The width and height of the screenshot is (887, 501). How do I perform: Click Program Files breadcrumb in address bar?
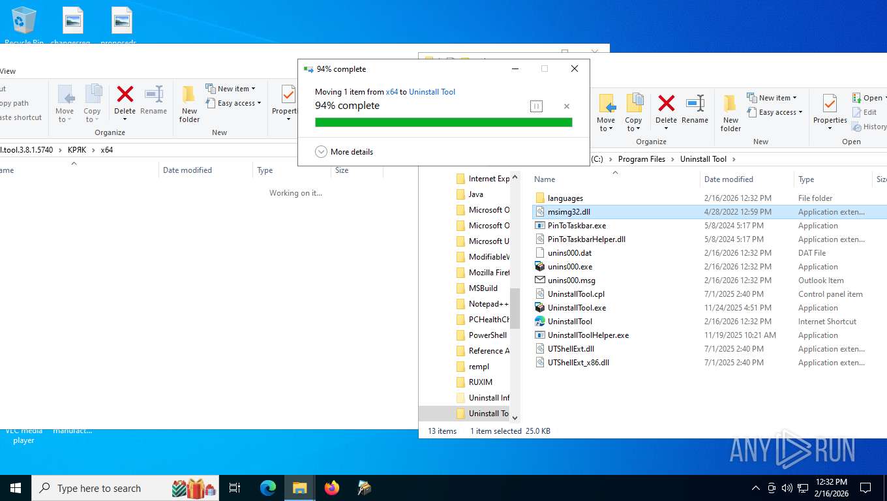[x=642, y=159]
